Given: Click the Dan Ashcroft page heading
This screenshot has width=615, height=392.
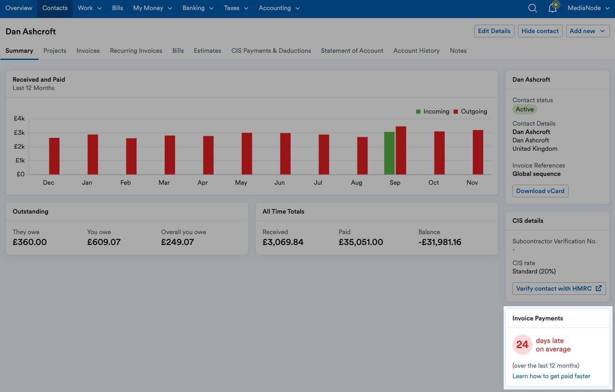Looking at the screenshot, I should tap(31, 31).
